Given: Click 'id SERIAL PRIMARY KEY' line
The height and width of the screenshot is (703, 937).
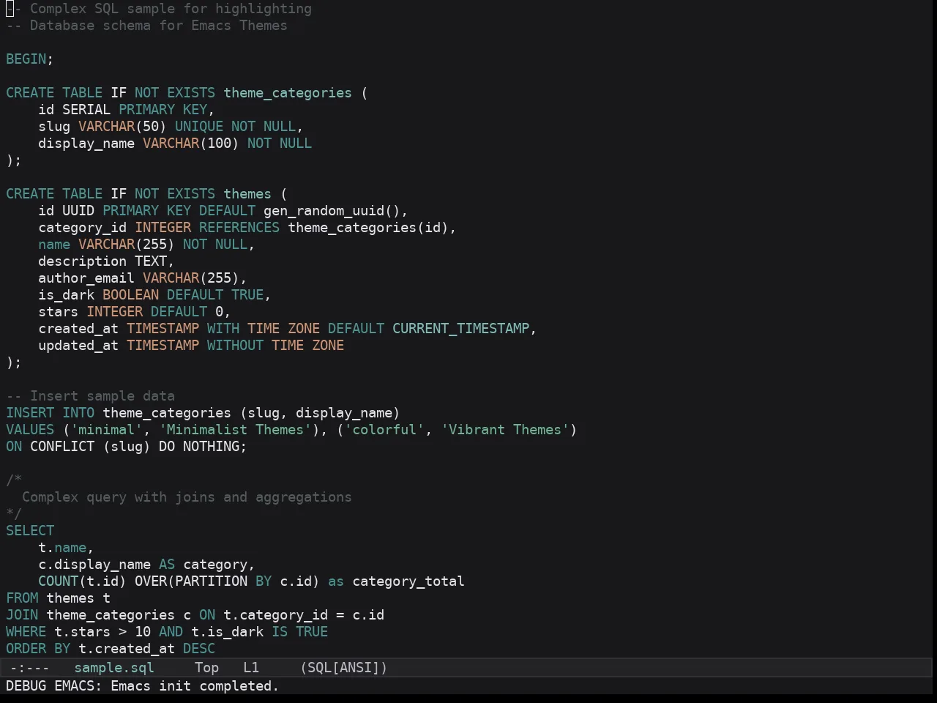Looking at the screenshot, I should (x=127, y=110).
